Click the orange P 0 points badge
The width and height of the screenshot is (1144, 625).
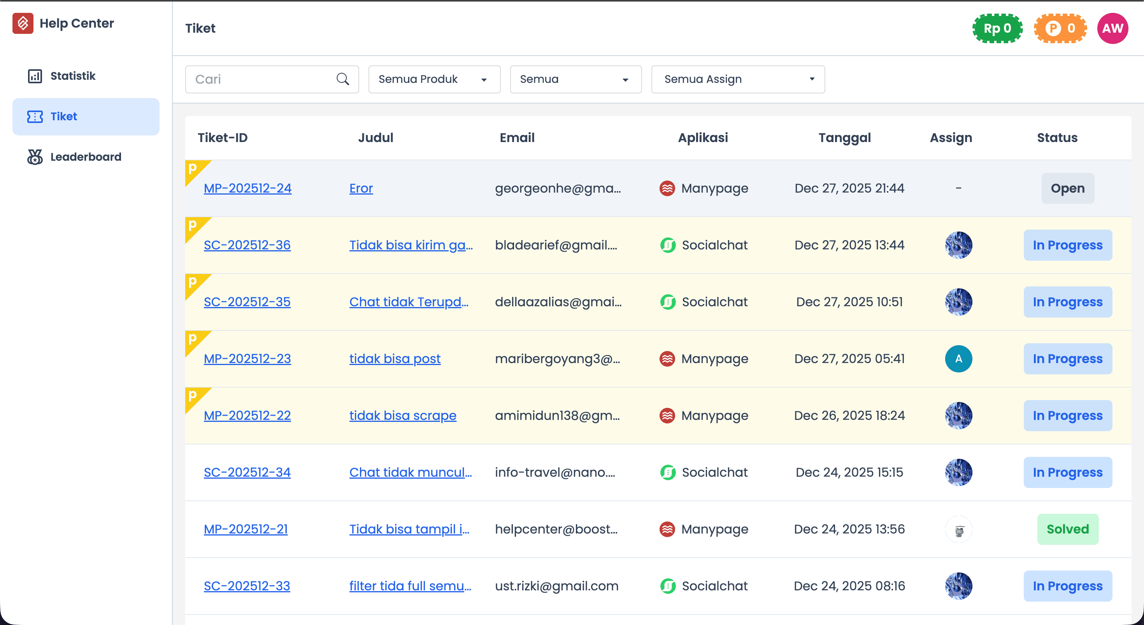point(1060,28)
